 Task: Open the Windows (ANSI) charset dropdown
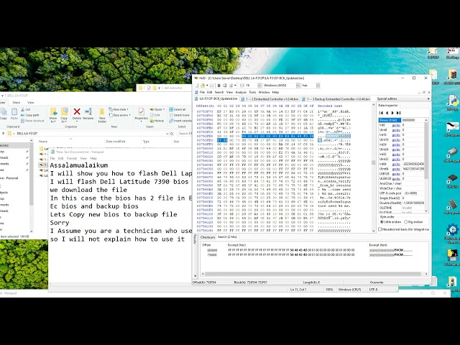pos(298,86)
